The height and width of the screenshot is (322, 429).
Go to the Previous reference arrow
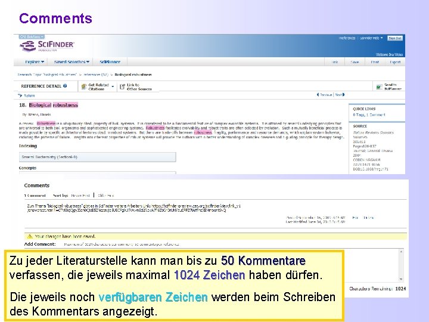pos(318,95)
